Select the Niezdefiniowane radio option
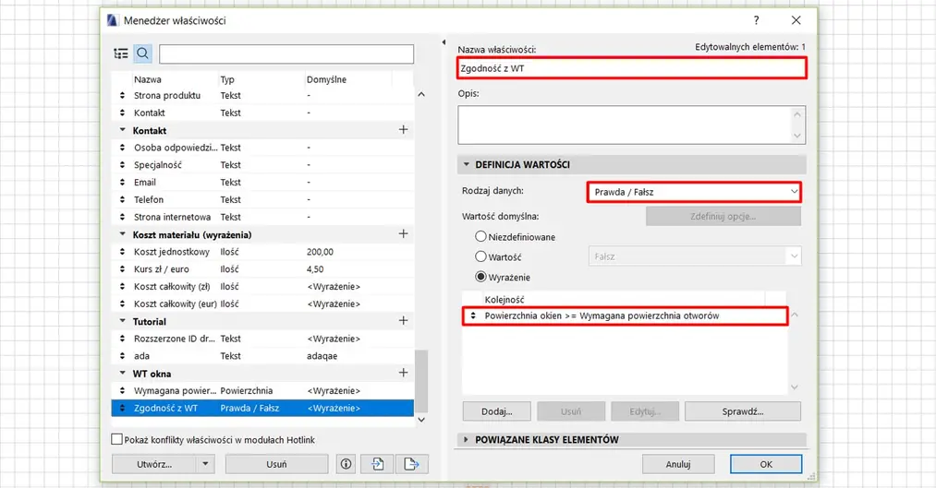 480,236
